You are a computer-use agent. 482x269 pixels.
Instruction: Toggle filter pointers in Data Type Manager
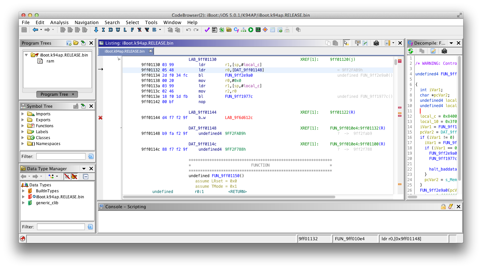pyautogui.click(x=74, y=176)
